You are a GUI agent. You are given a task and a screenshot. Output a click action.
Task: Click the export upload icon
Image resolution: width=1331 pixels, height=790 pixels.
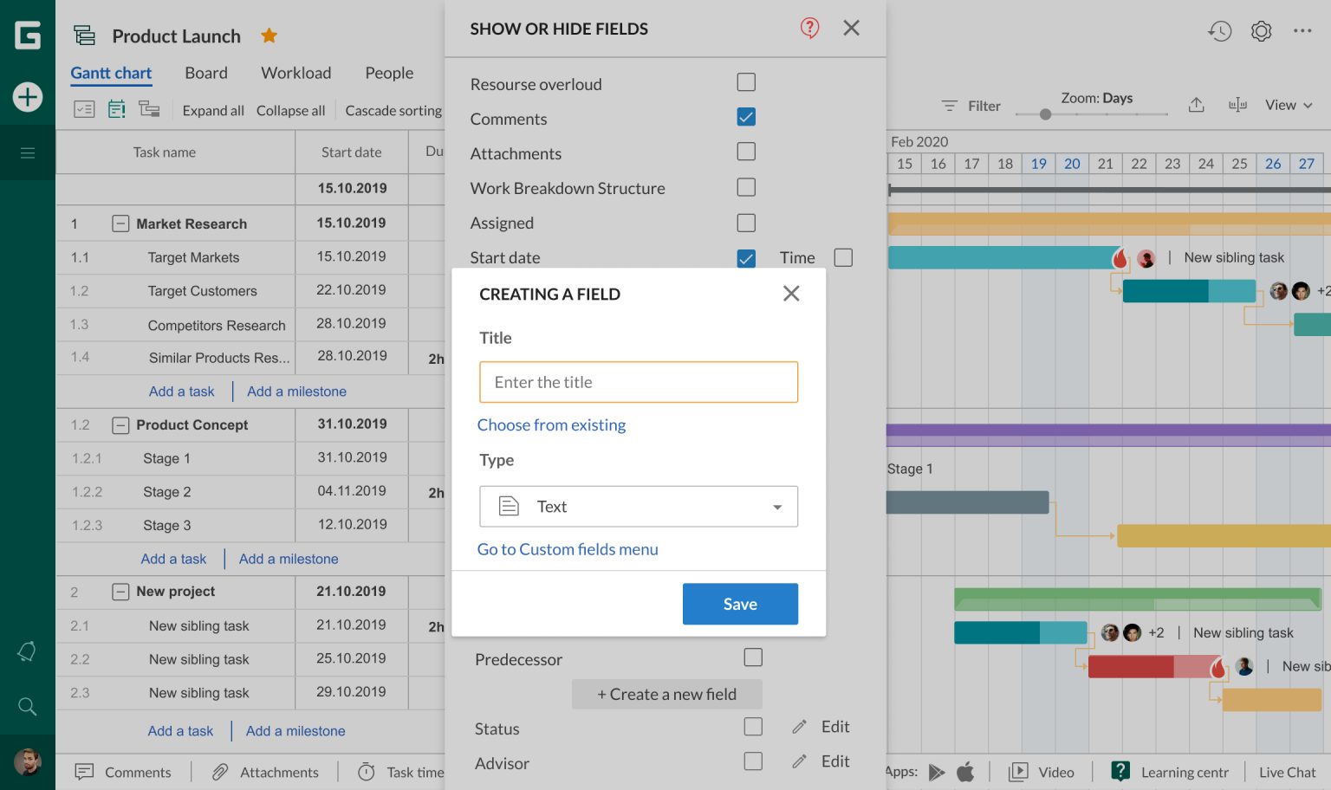[x=1197, y=105]
